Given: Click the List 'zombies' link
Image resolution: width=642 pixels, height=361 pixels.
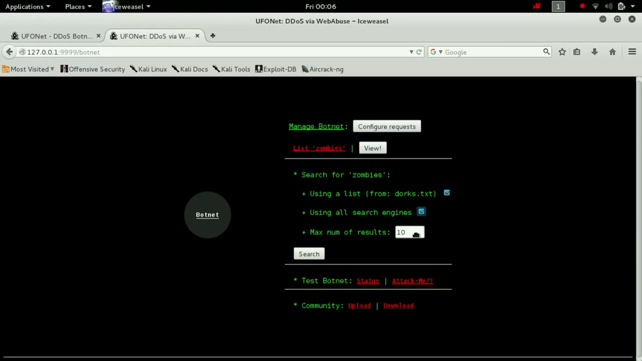Looking at the screenshot, I should click(319, 148).
